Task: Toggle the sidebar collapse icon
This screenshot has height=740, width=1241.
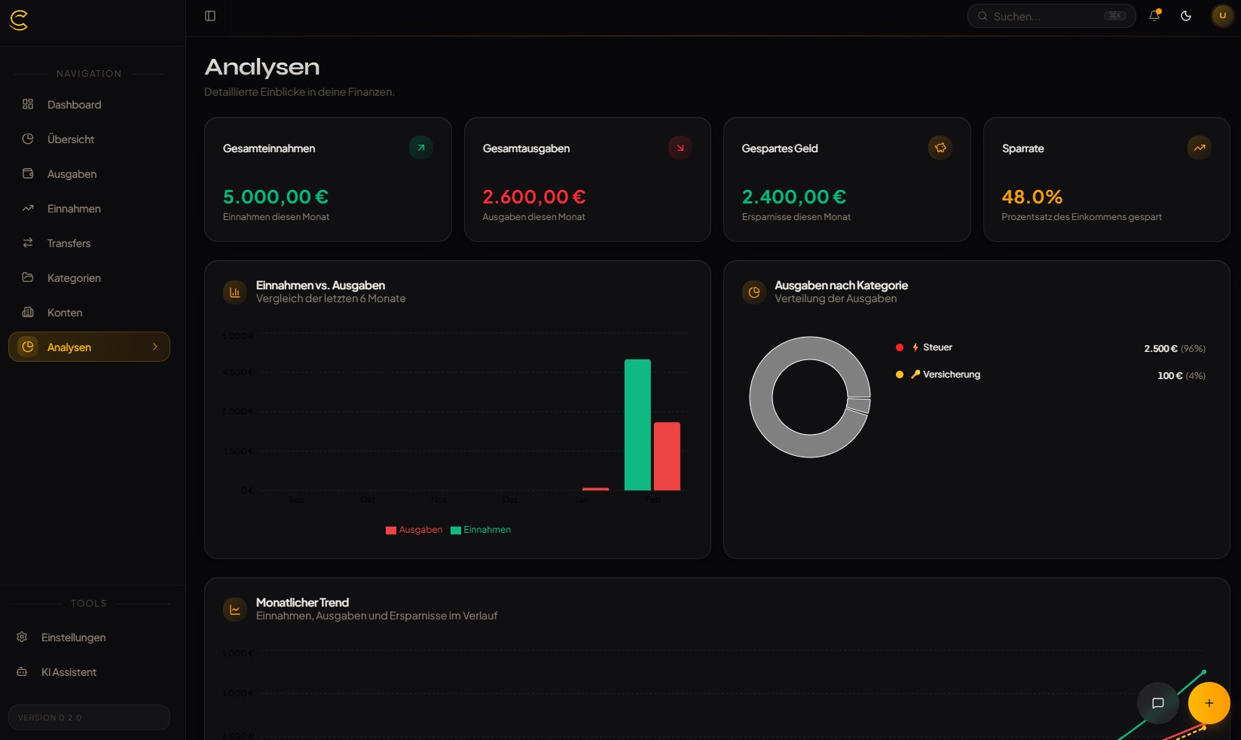Action: (210, 16)
